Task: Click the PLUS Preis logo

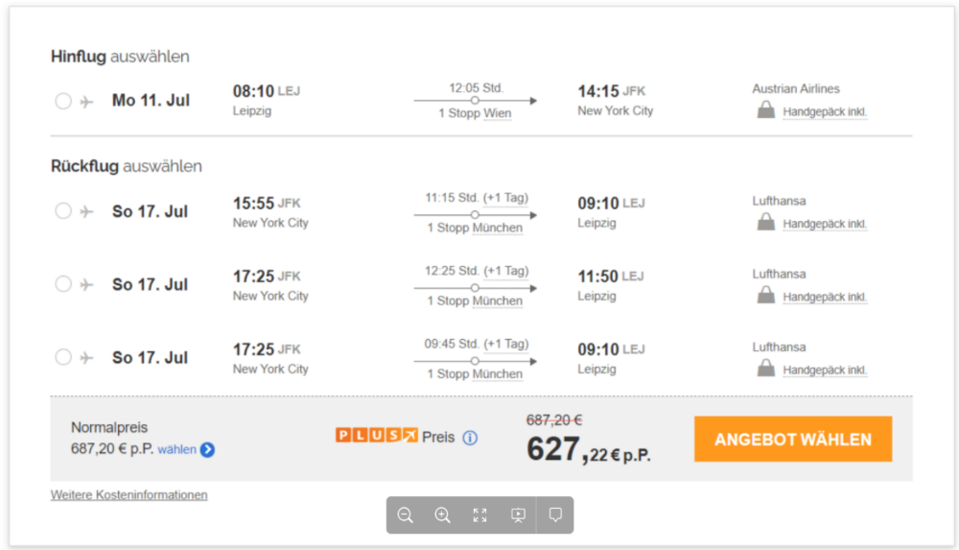Action: 376,436
